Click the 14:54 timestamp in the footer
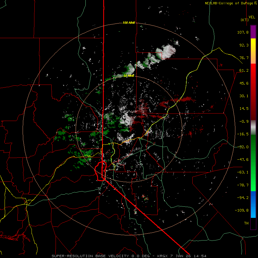 pos(200,256)
